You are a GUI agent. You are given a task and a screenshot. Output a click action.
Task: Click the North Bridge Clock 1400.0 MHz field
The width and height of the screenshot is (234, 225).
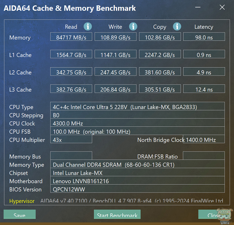pos(204,139)
